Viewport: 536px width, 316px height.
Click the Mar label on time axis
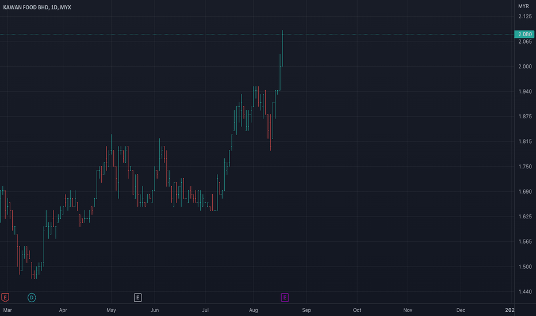pyautogui.click(x=7, y=310)
